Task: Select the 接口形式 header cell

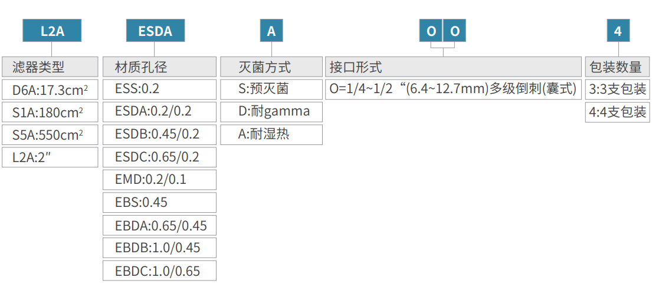Action: point(453,67)
